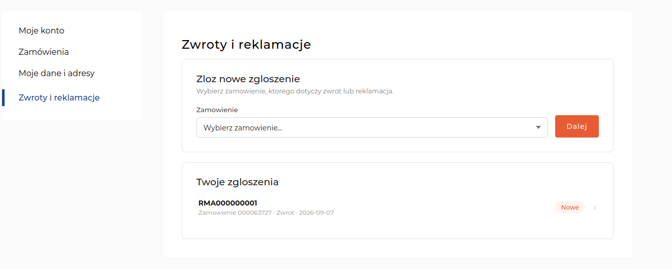
Task: Click the placeholder text Wybierz zamowienie
Action: click(x=243, y=128)
